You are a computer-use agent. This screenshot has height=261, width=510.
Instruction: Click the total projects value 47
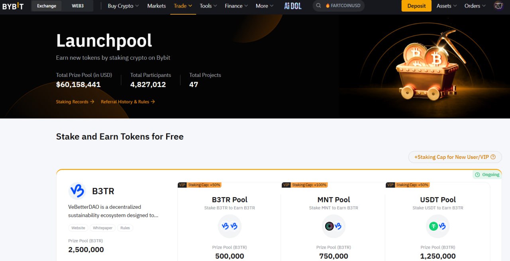(194, 84)
